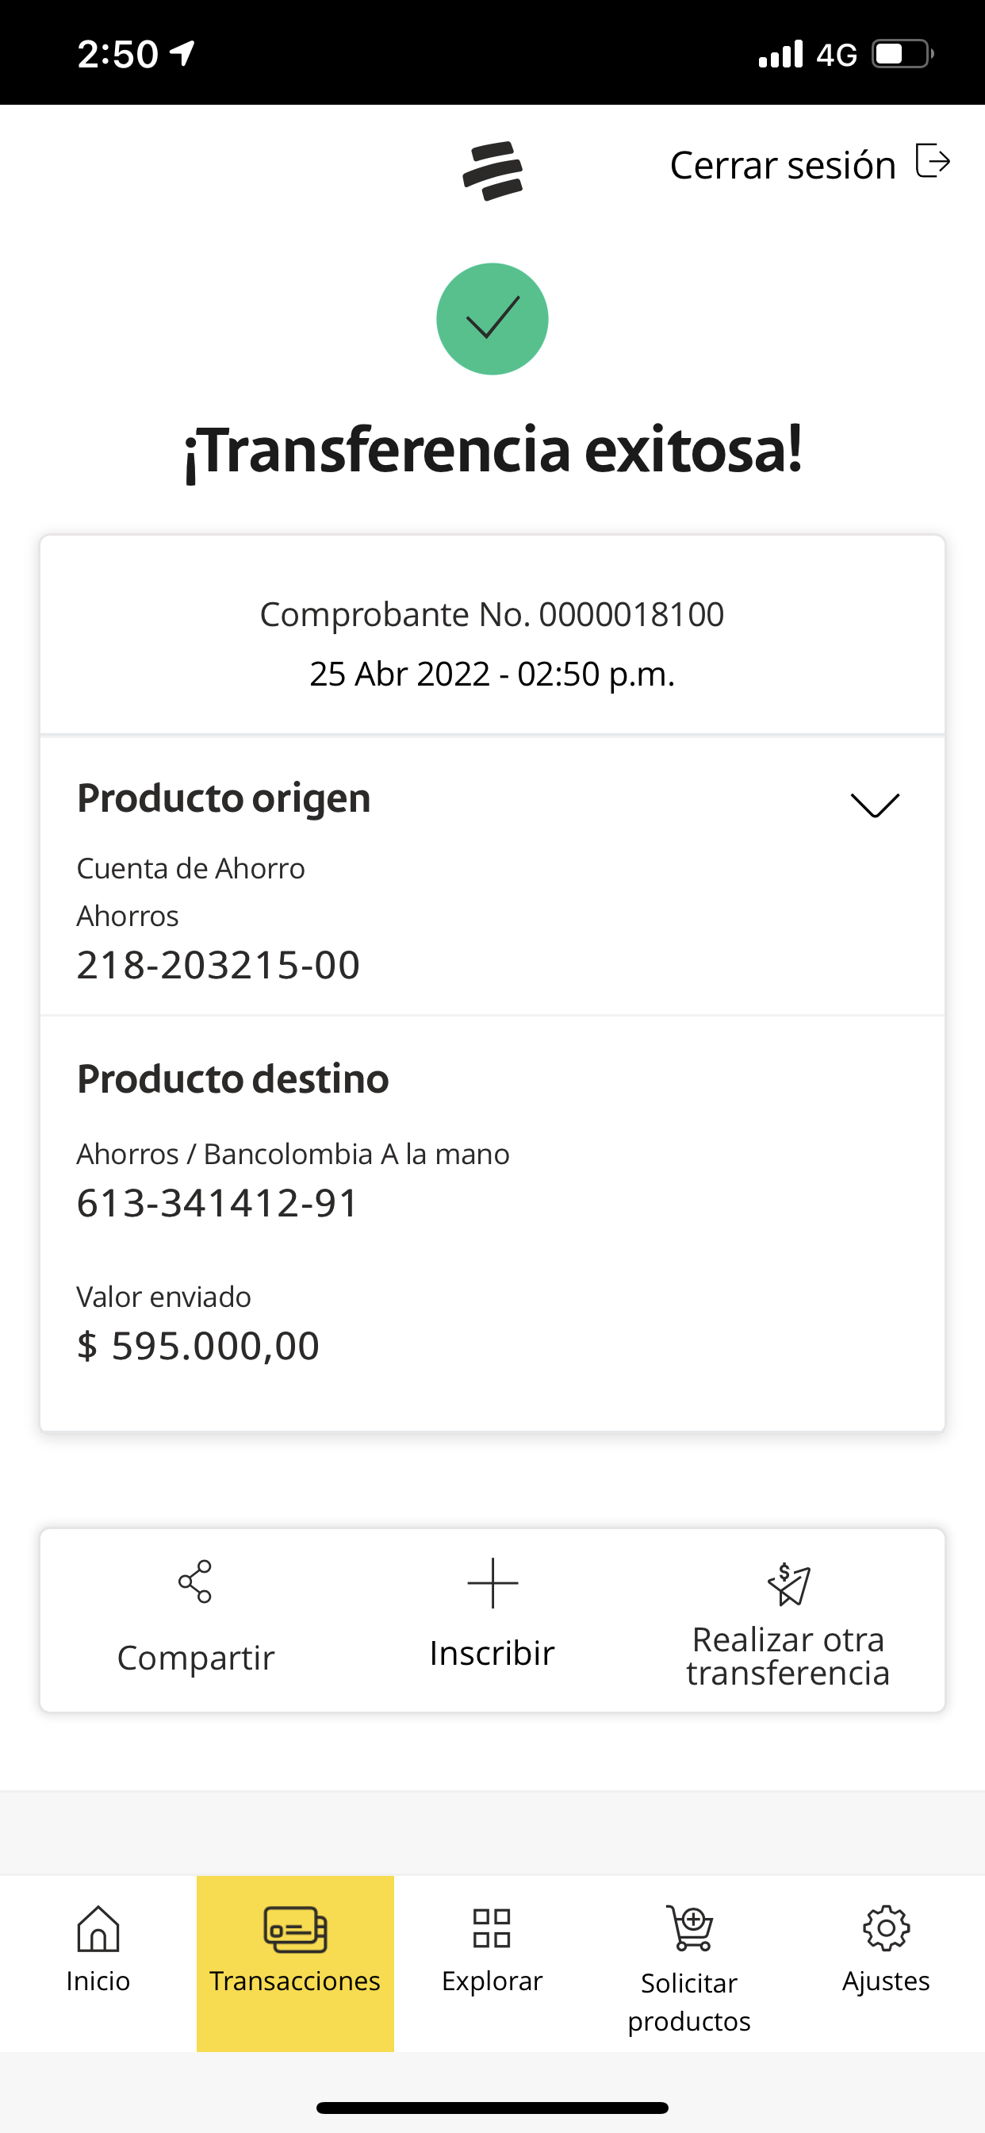
Task: Open Ajustes via the gear icon
Action: pos(886,1928)
